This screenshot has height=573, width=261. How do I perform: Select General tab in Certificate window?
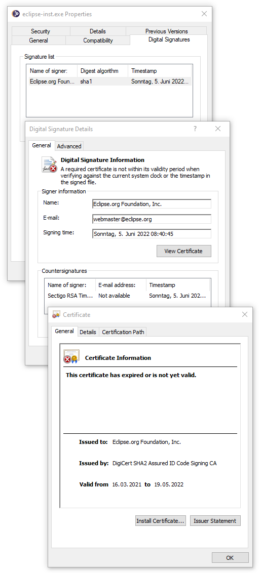tap(64, 331)
